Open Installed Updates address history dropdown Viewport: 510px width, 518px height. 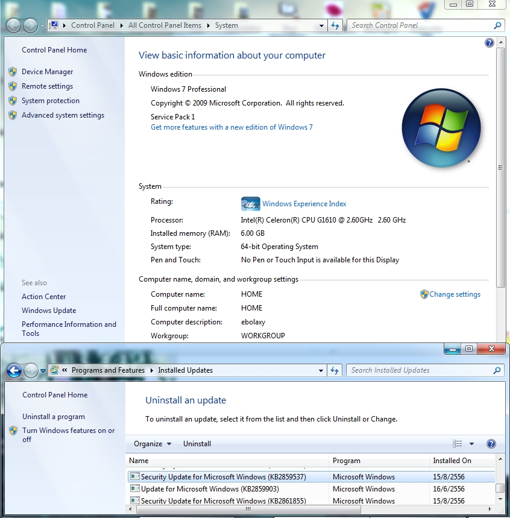pos(321,371)
